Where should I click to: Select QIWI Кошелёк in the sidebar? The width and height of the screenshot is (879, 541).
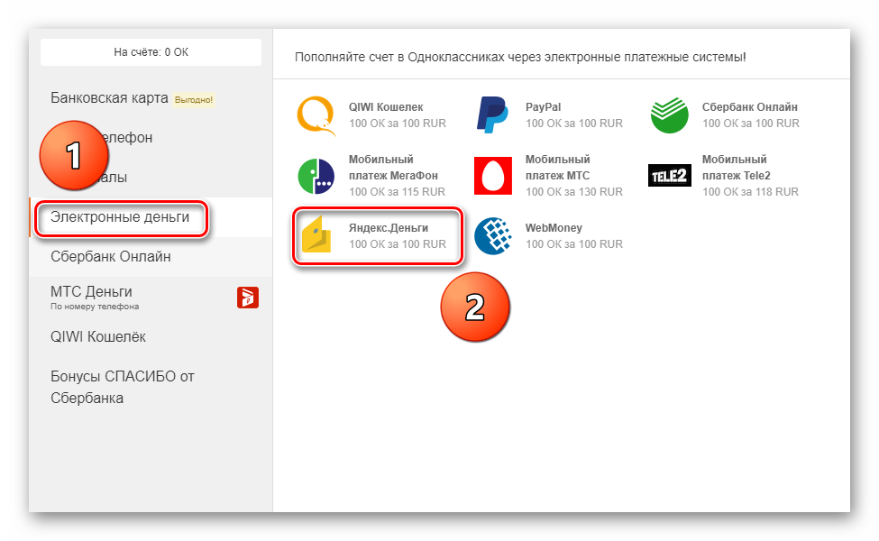click(98, 336)
